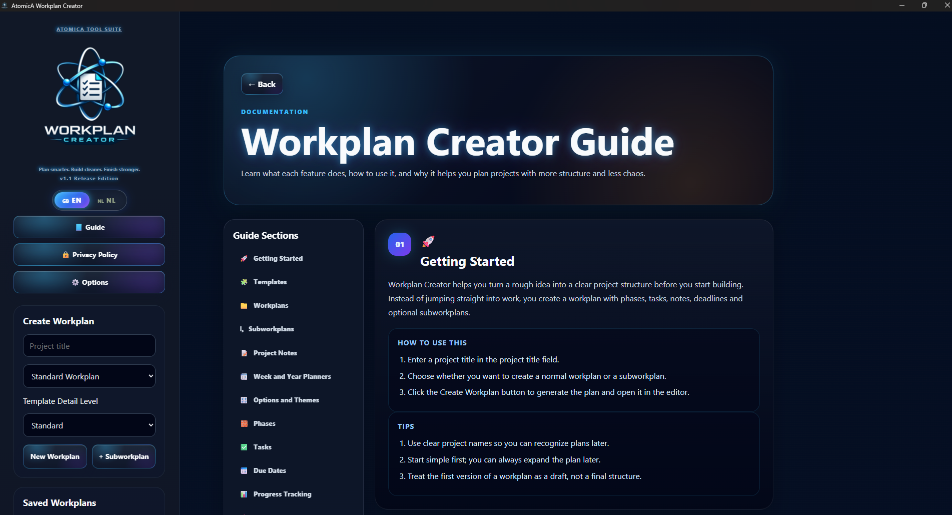Click the Back button

coord(262,84)
